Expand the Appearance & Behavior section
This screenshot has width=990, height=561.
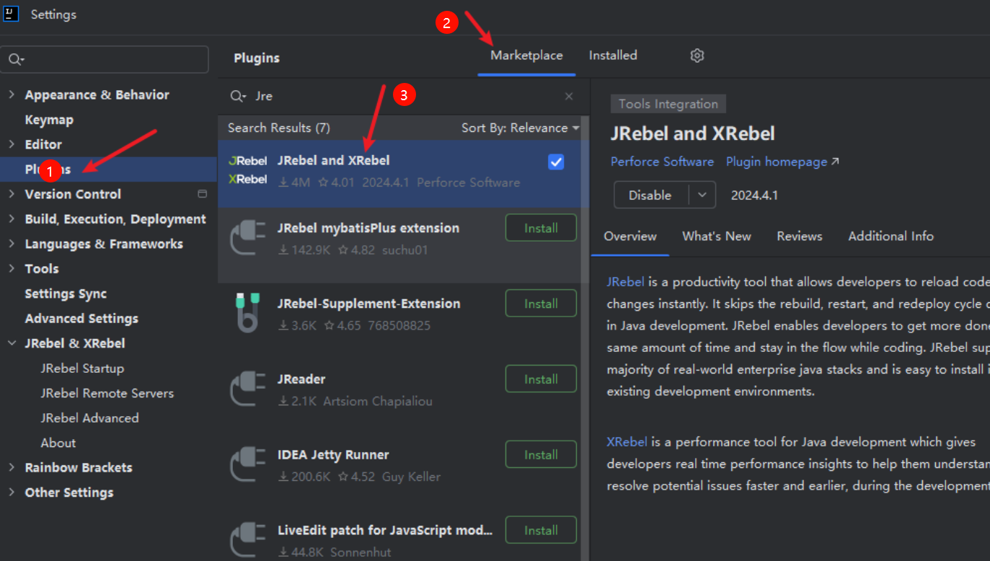[12, 94]
